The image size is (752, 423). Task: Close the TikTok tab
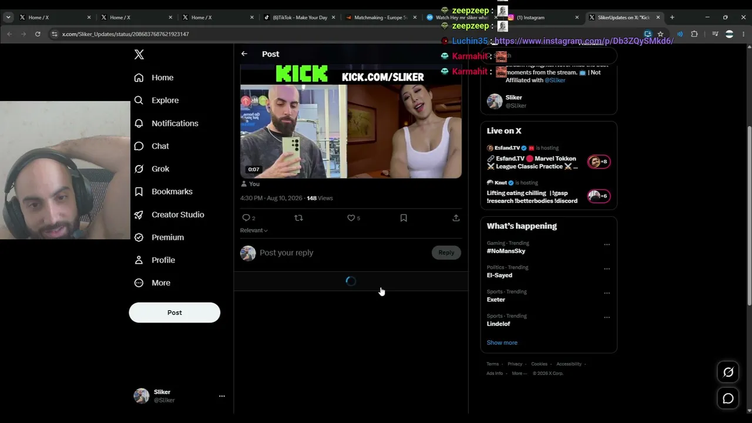[x=333, y=17]
